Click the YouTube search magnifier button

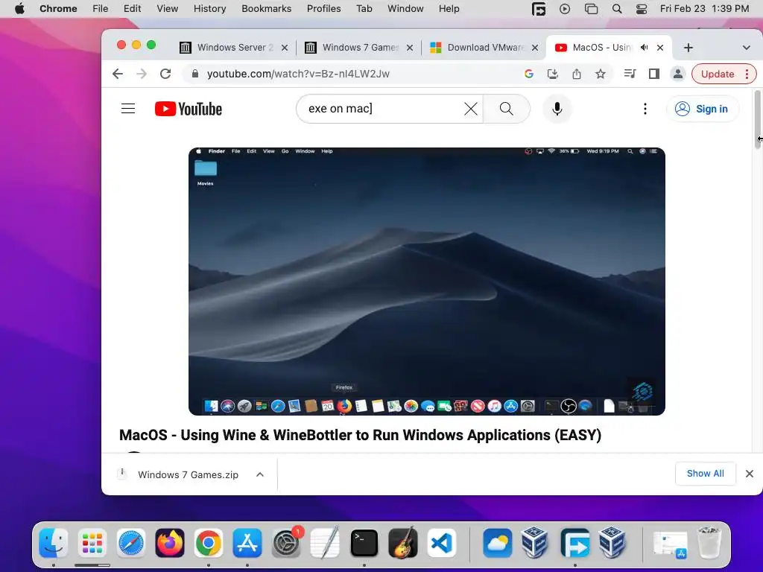click(x=507, y=109)
